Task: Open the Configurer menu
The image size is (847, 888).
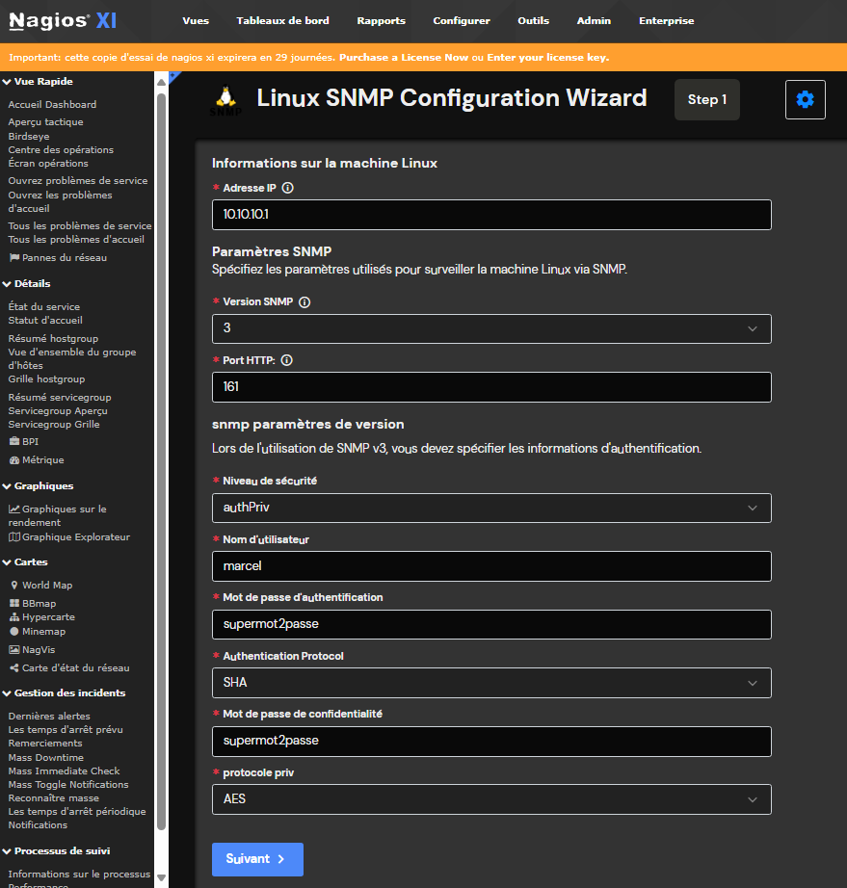Action: [x=461, y=21]
